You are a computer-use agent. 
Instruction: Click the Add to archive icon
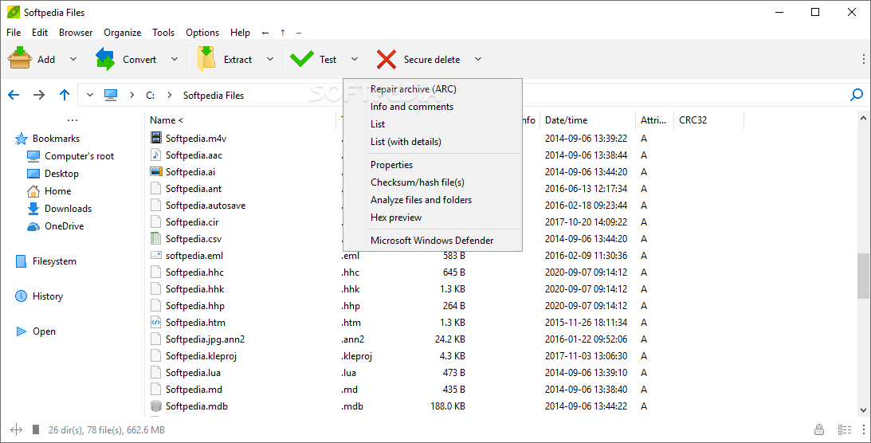pyautogui.click(x=20, y=59)
